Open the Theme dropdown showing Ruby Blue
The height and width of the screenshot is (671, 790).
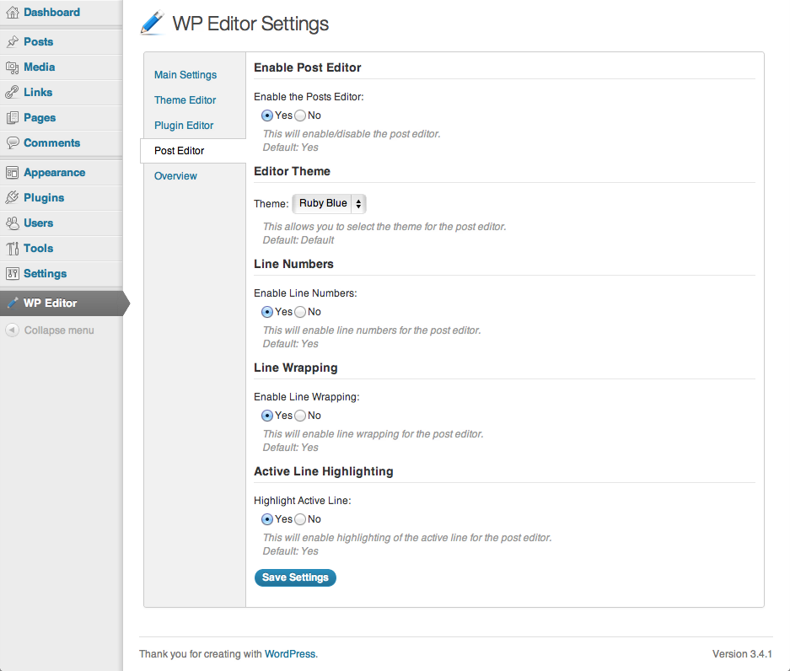[x=328, y=203]
